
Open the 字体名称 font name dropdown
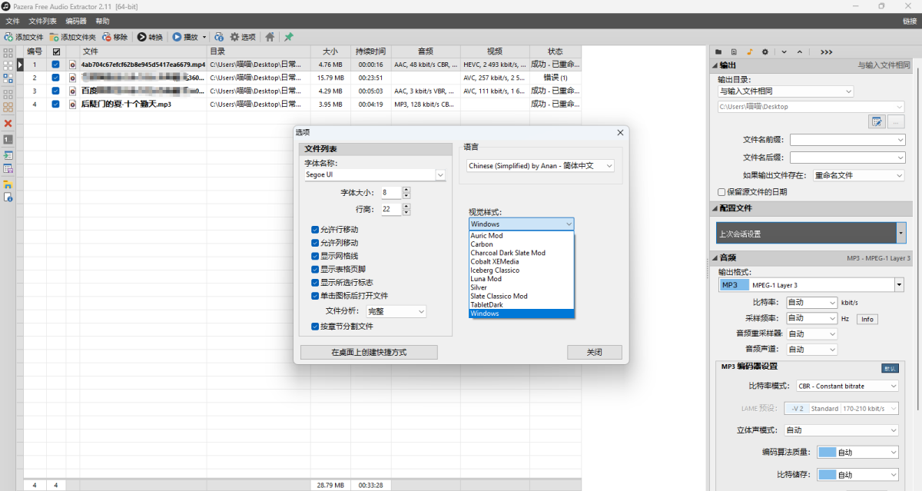439,174
